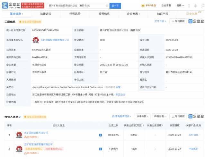
Task: Click 导出数据 in the 合伙人信息 section
Action: coord(178,116)
